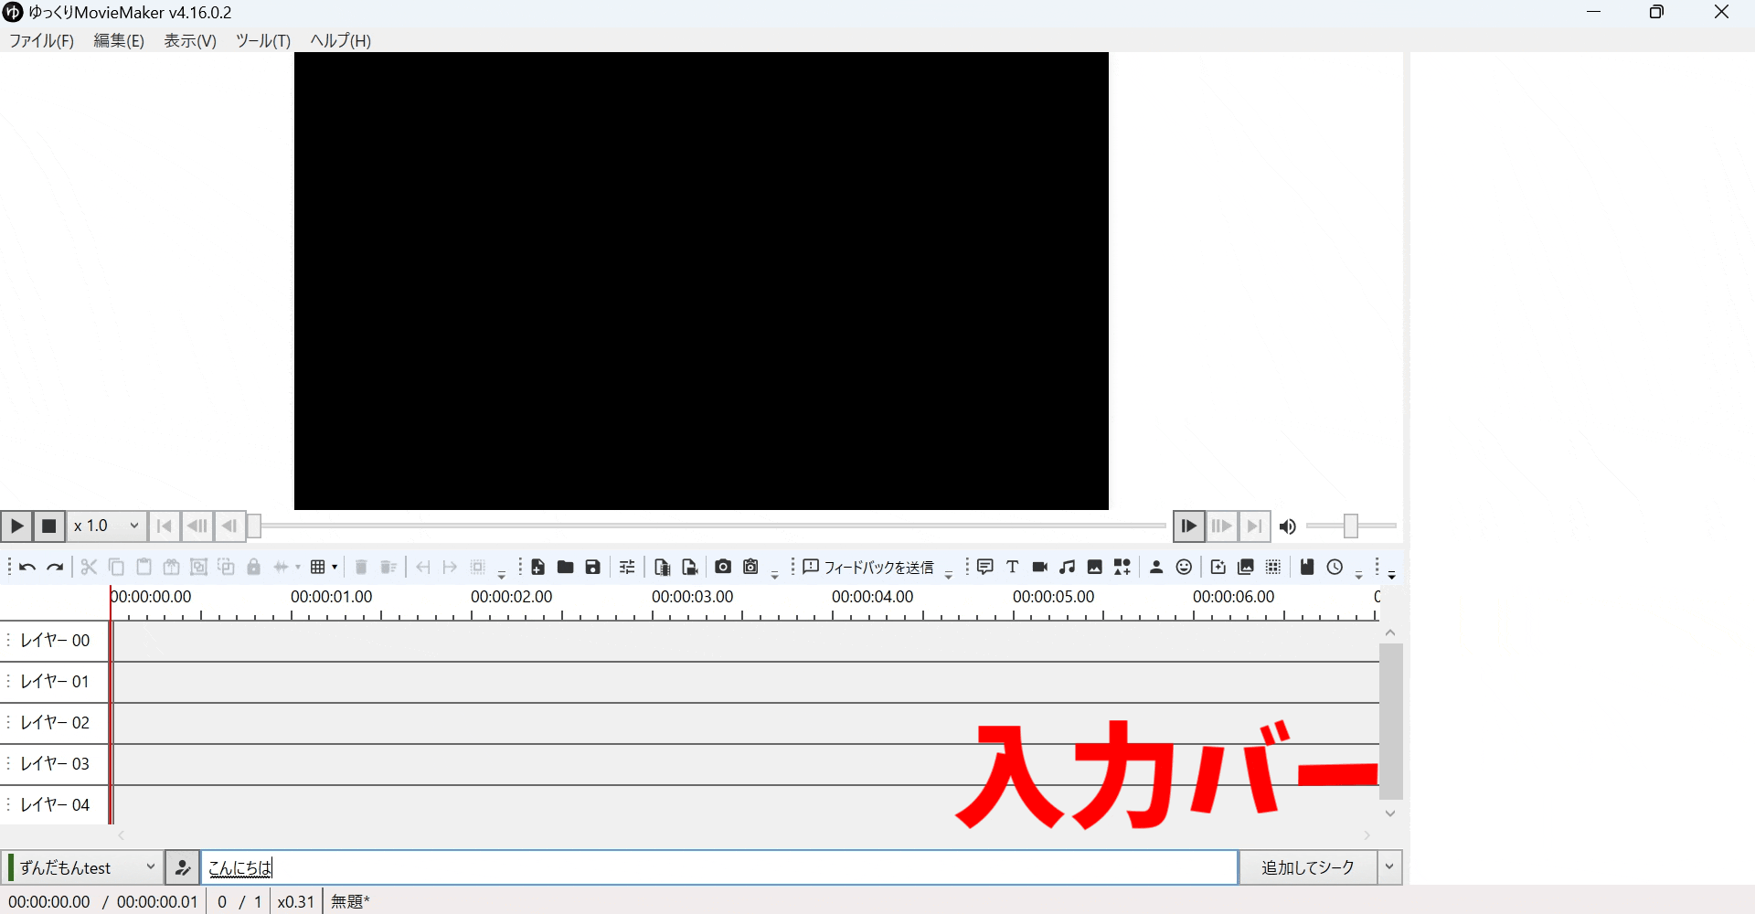Jump to the end of the timeline
The image size is (1755, 914).
tap(1254, 526)
